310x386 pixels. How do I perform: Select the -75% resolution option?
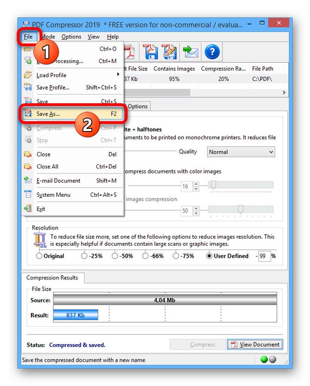point(176,256)
